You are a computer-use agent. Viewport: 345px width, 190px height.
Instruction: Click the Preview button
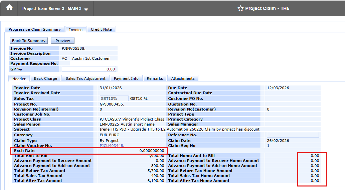click(x=63, y=41)
